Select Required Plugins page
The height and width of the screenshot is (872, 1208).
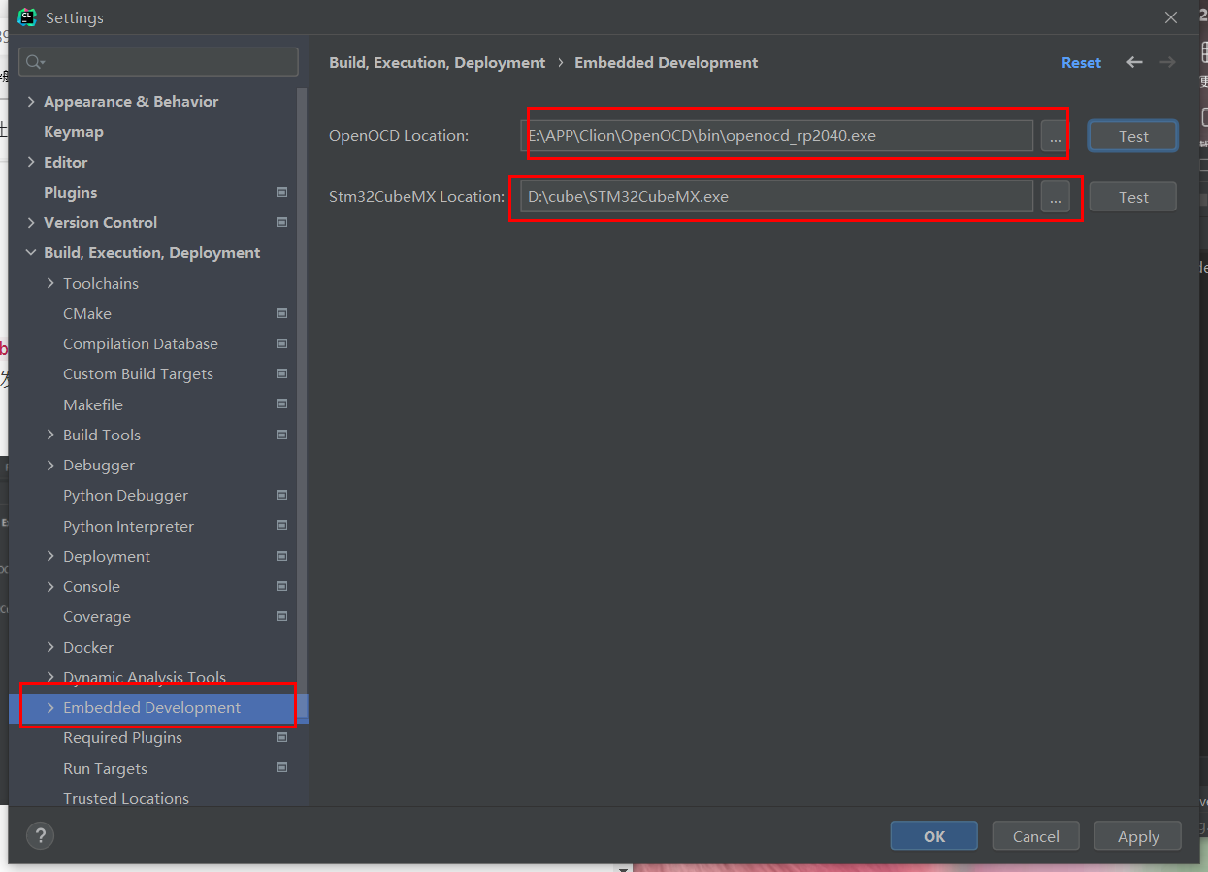pyautogui.click(x=122, y=737)
